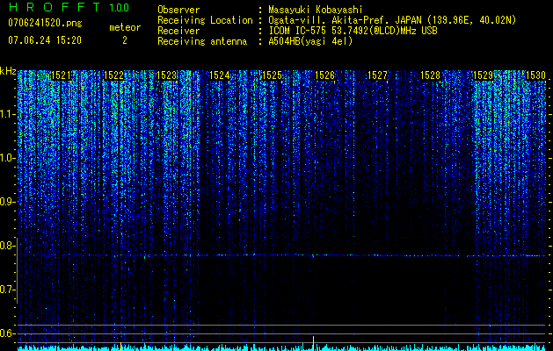Click the cyan signal level graph at bottom
The image size is (553, 351).
[281, 347]
